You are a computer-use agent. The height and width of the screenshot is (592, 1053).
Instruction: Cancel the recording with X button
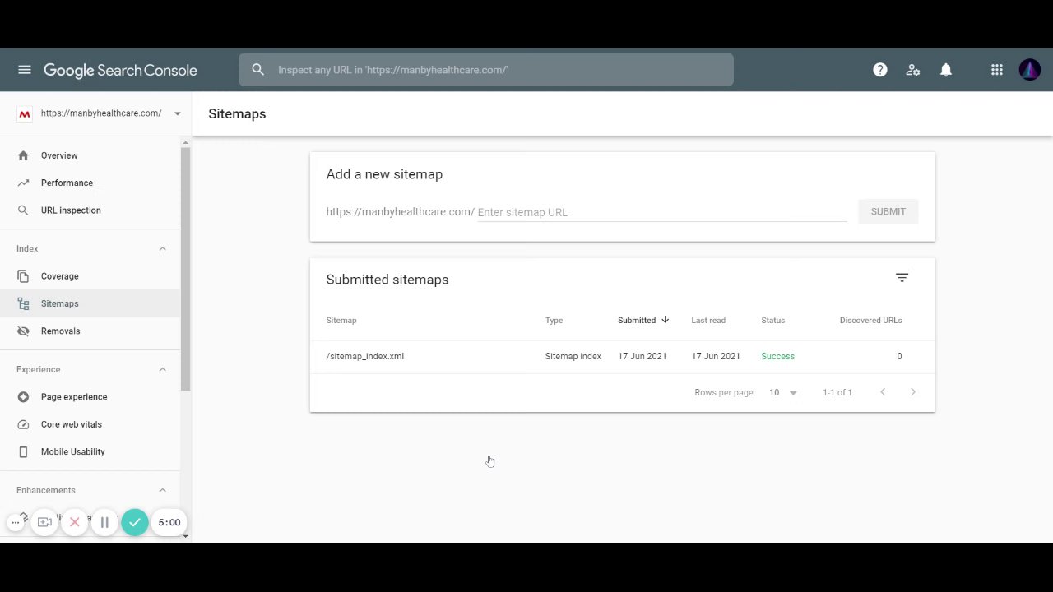75,522
